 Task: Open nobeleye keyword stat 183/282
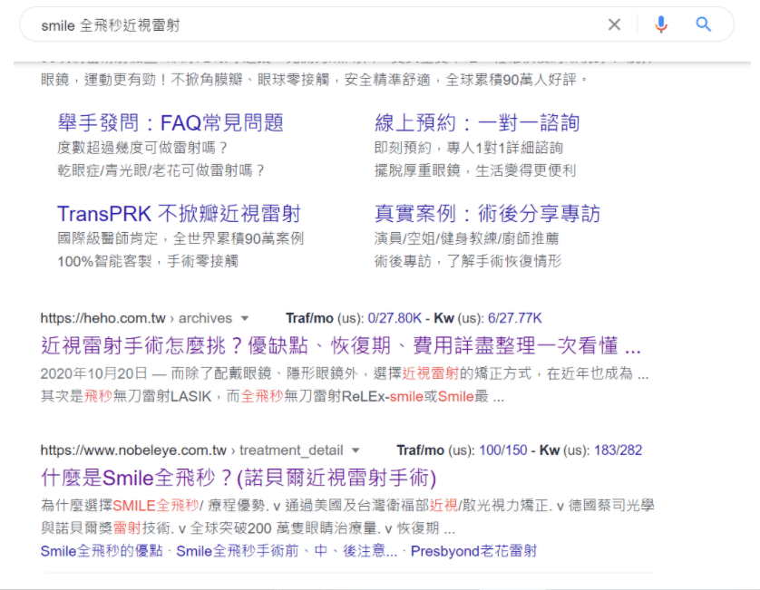pos(618,450)
